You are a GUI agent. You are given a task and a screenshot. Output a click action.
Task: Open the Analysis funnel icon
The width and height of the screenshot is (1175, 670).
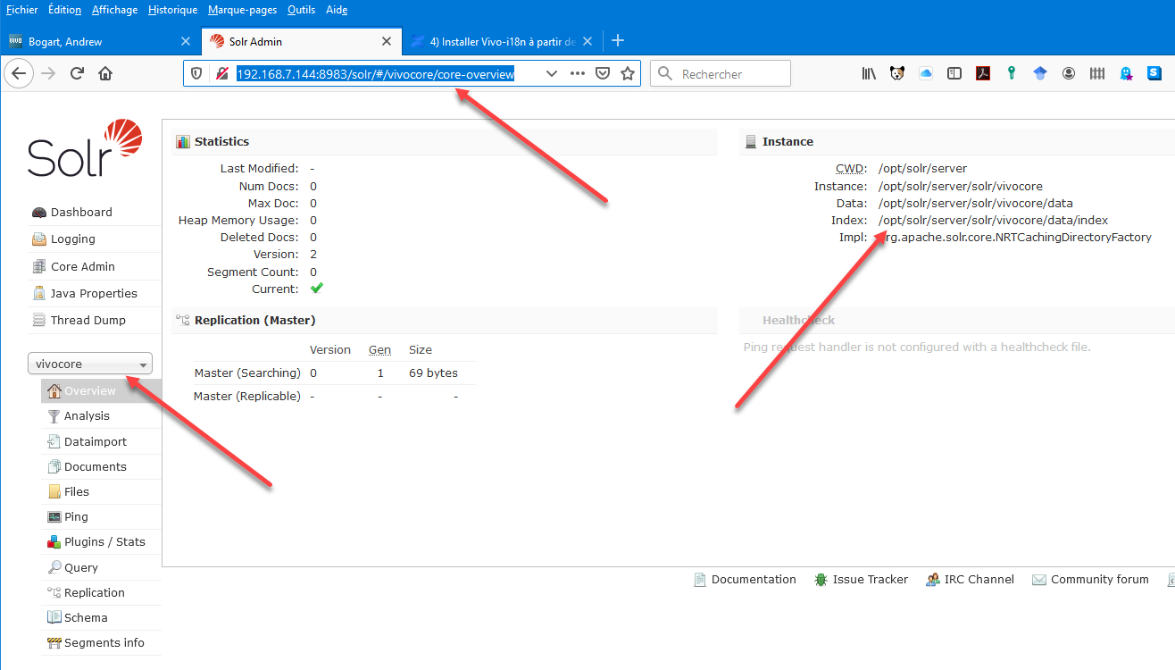click(54, 416)
